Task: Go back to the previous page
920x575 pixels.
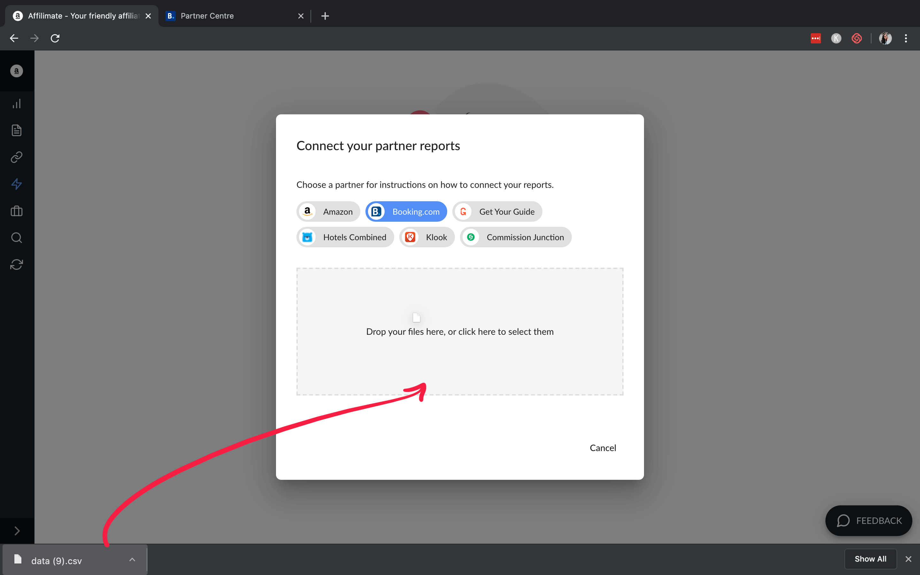Action: tap(14, 38)
